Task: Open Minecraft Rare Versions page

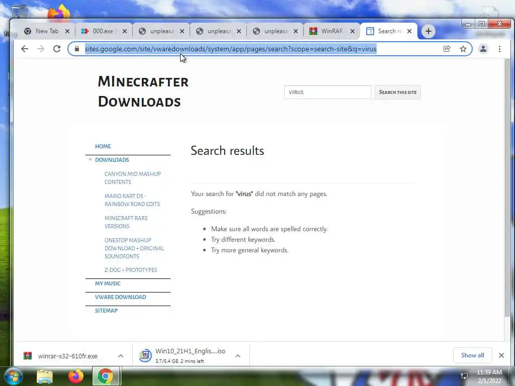Action: click(126, 222)
